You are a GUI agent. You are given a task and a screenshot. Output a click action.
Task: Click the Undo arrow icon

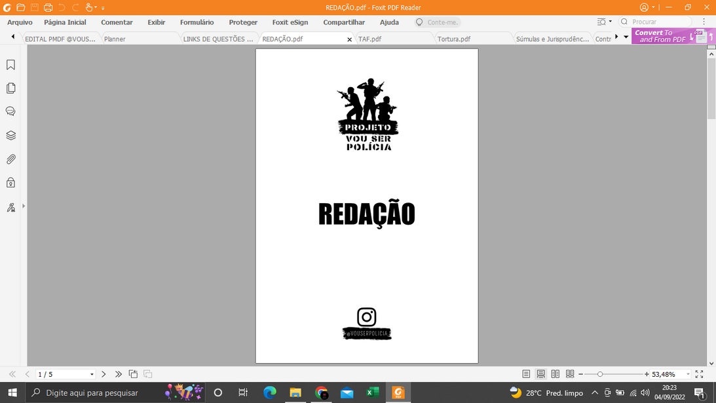pos(62,7)
